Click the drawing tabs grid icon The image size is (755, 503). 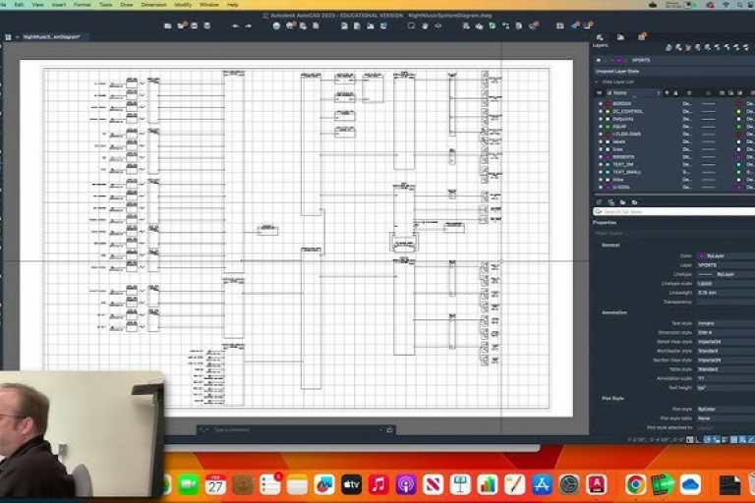click(x=8, y=37)
